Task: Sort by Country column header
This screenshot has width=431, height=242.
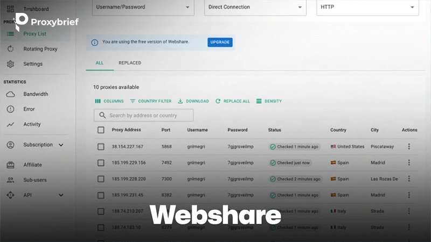Action: [x=338, y=130]
